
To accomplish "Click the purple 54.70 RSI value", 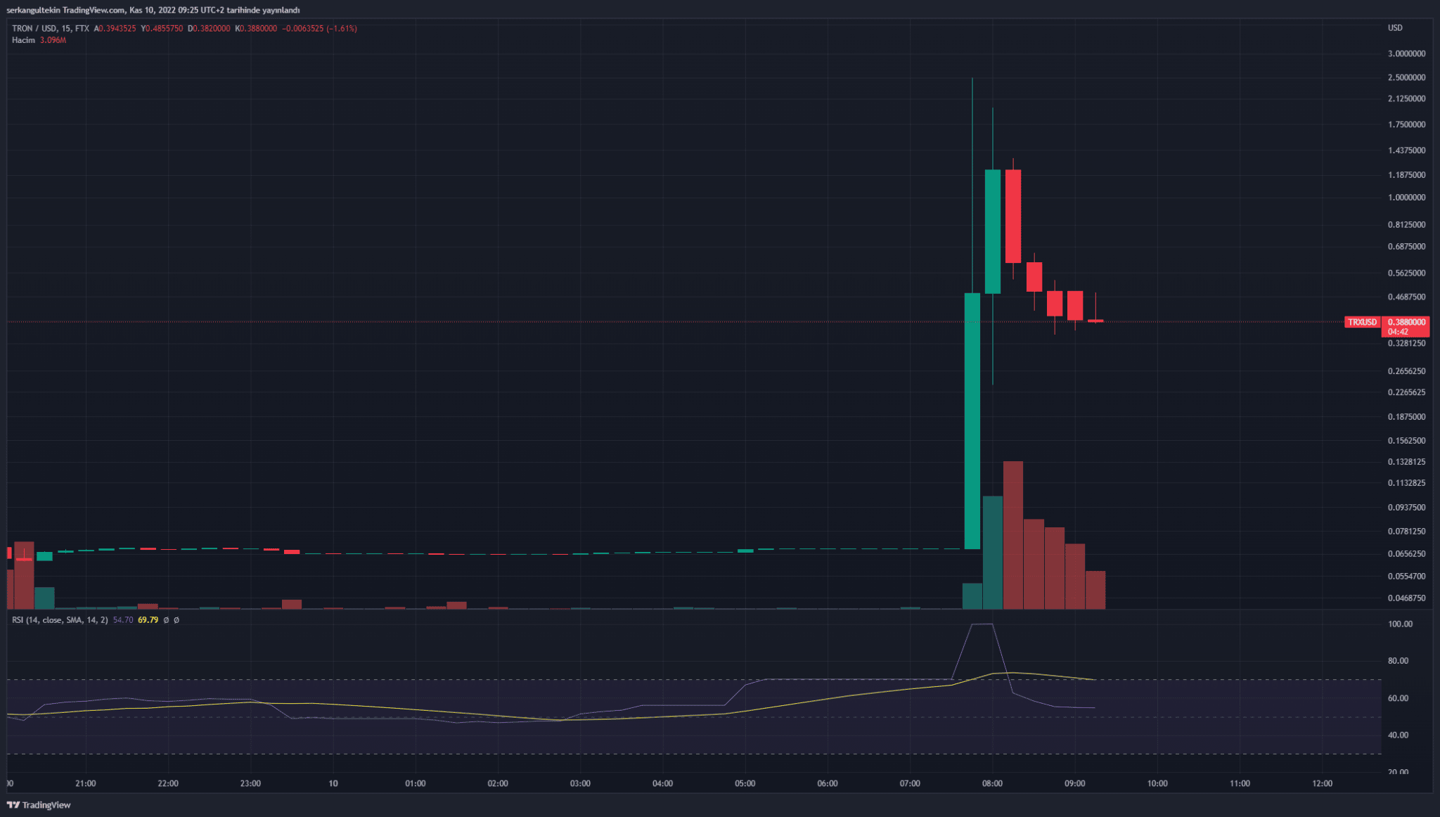I will (x=123, y=620).
